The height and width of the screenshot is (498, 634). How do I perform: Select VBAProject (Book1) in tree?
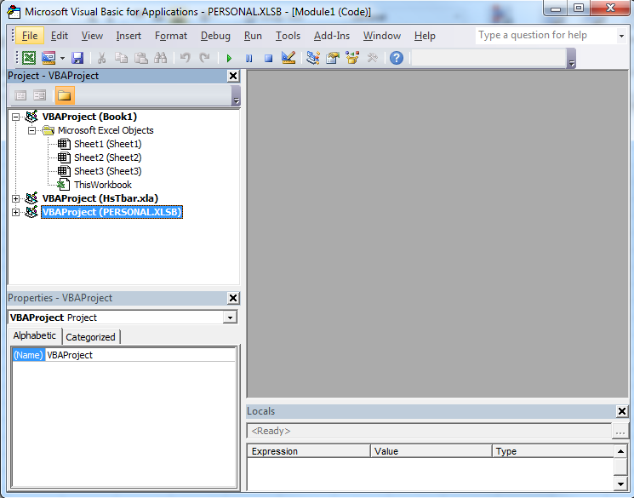pyautogui.click(x=89, y=117)
